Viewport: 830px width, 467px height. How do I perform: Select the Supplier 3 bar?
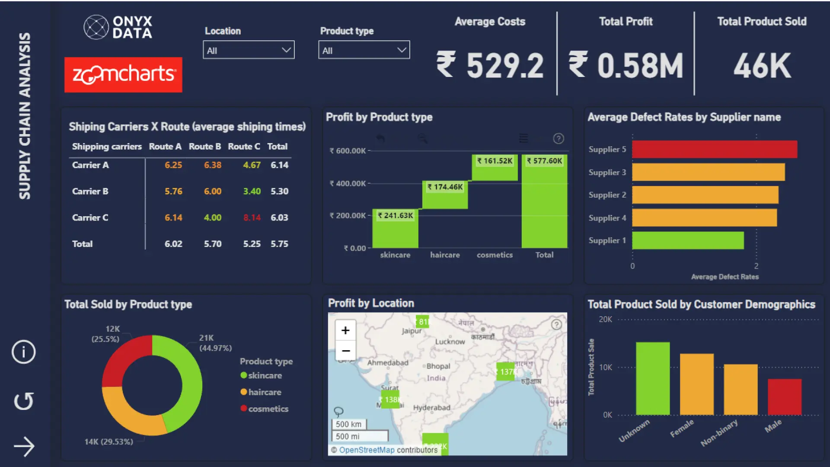click(709, 172)
